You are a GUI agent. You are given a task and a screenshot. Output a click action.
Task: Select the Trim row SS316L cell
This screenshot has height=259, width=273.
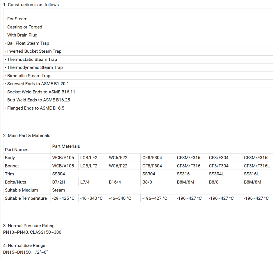257,174
